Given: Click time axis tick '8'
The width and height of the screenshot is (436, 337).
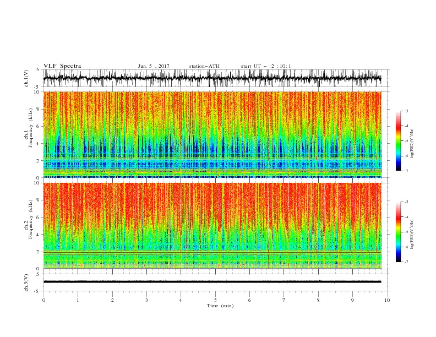Looking at the screenshot, I should (318, 300).
